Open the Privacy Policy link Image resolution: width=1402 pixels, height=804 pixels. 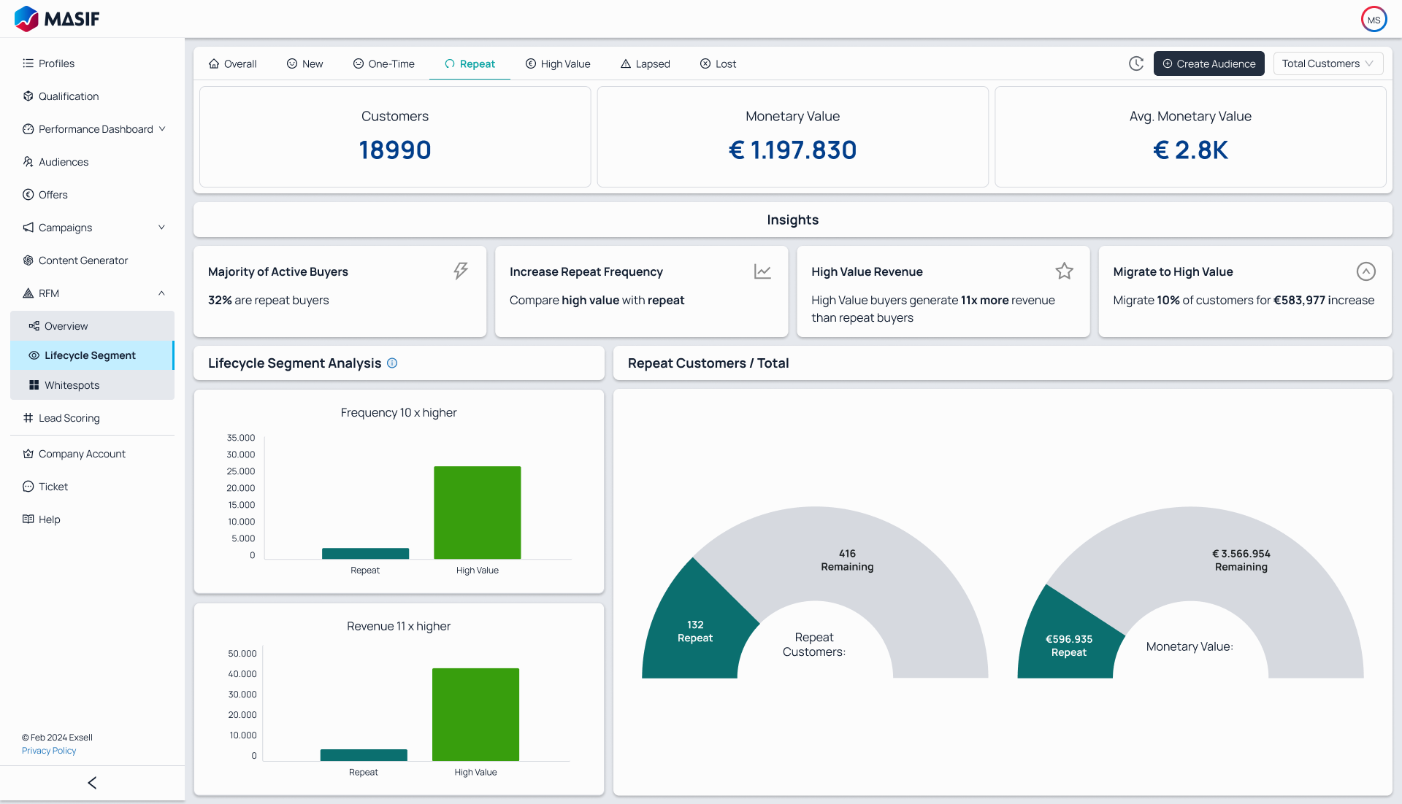point(48,750)
